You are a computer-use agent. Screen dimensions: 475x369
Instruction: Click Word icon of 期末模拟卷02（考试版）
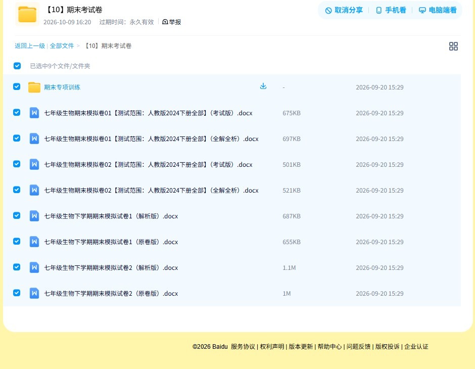click(x=34, y=164)
